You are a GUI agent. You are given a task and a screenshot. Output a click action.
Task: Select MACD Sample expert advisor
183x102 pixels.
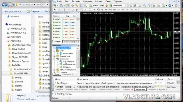tap(68, 62)
